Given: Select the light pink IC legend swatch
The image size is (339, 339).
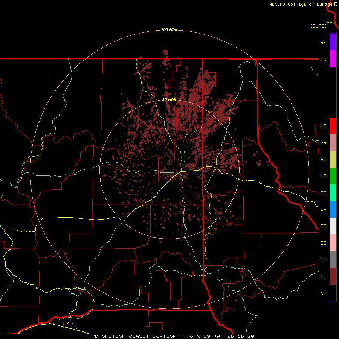Looking at the screenshot, I should coord(333,243).
